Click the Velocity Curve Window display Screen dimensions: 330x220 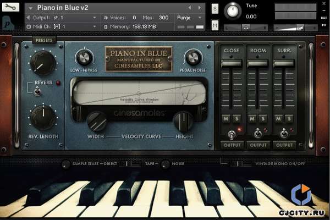139,92
